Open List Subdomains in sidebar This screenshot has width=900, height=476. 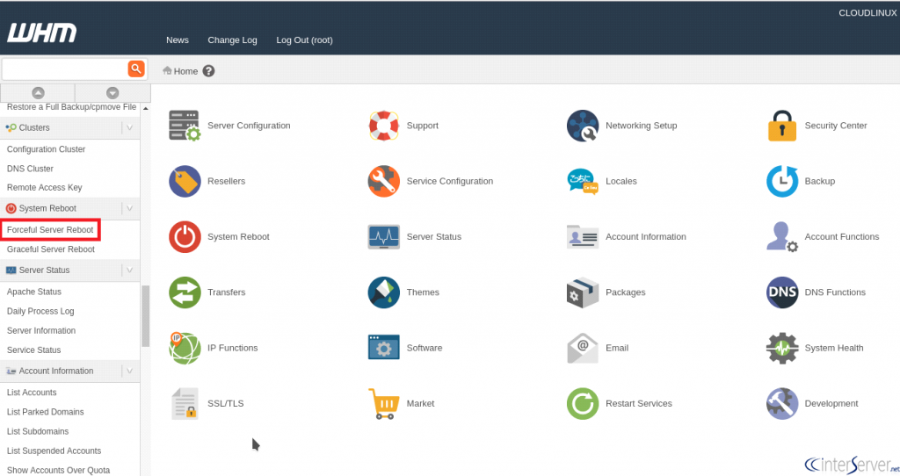coord(38,432)
